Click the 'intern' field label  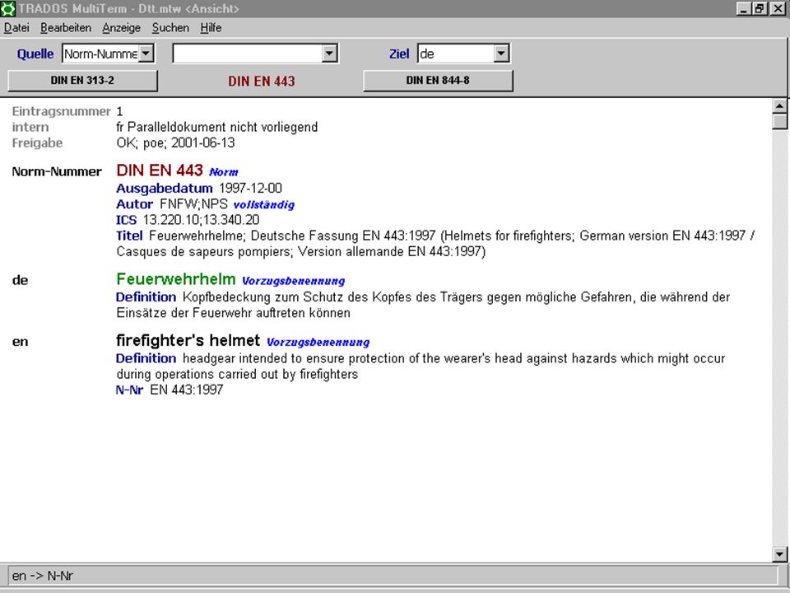30,127
